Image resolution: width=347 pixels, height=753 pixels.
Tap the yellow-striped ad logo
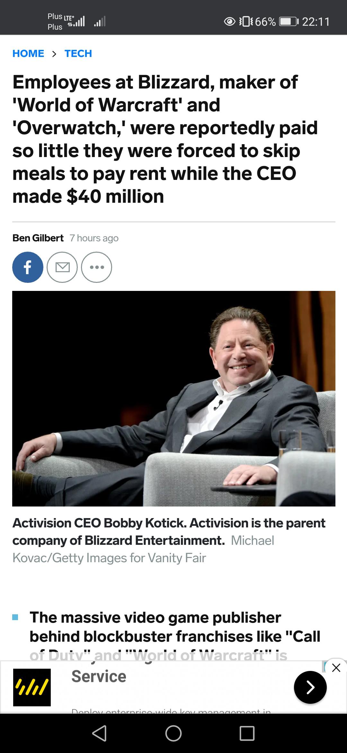tap(32, 687)
